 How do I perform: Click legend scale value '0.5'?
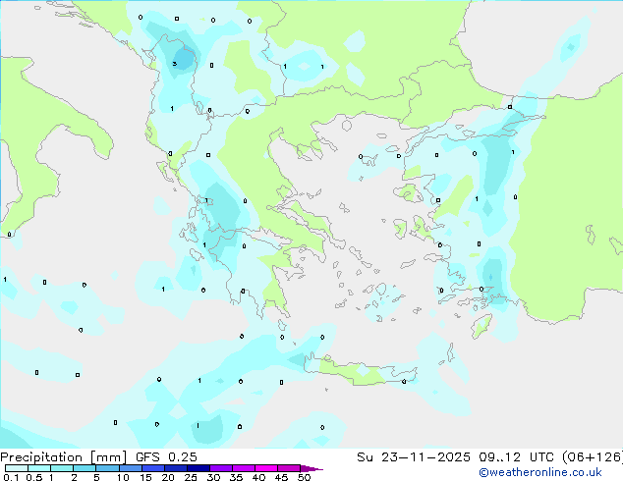pyautogui.click(x=34, y=477)
